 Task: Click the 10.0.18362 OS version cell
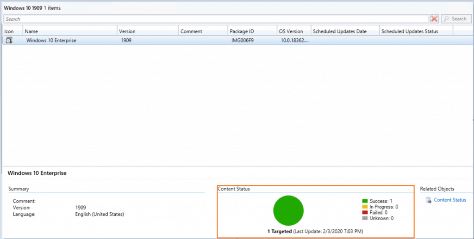[x=295, y=41]
